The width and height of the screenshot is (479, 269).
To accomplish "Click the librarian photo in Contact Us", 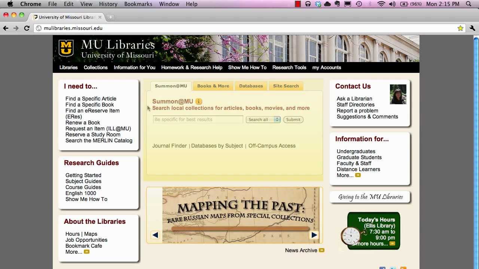I will (398, 94).
